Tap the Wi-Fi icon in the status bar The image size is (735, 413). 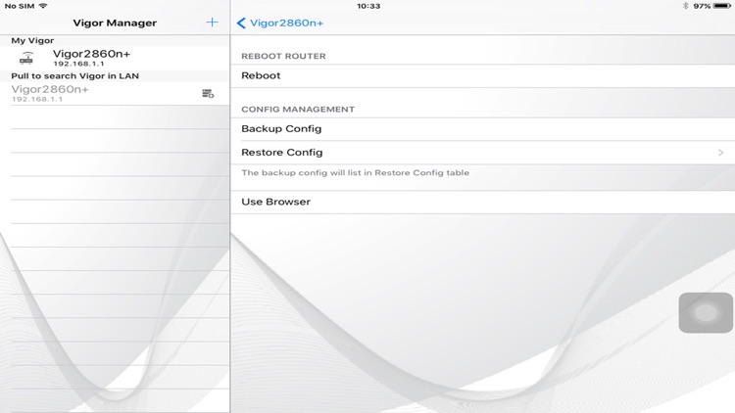[43, 6]
